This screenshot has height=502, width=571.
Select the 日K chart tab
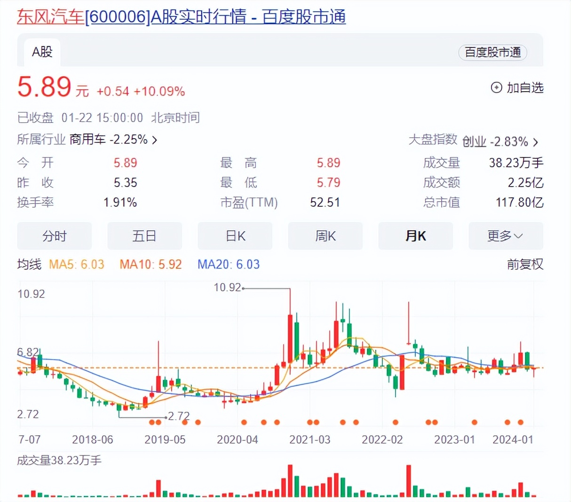235,236
